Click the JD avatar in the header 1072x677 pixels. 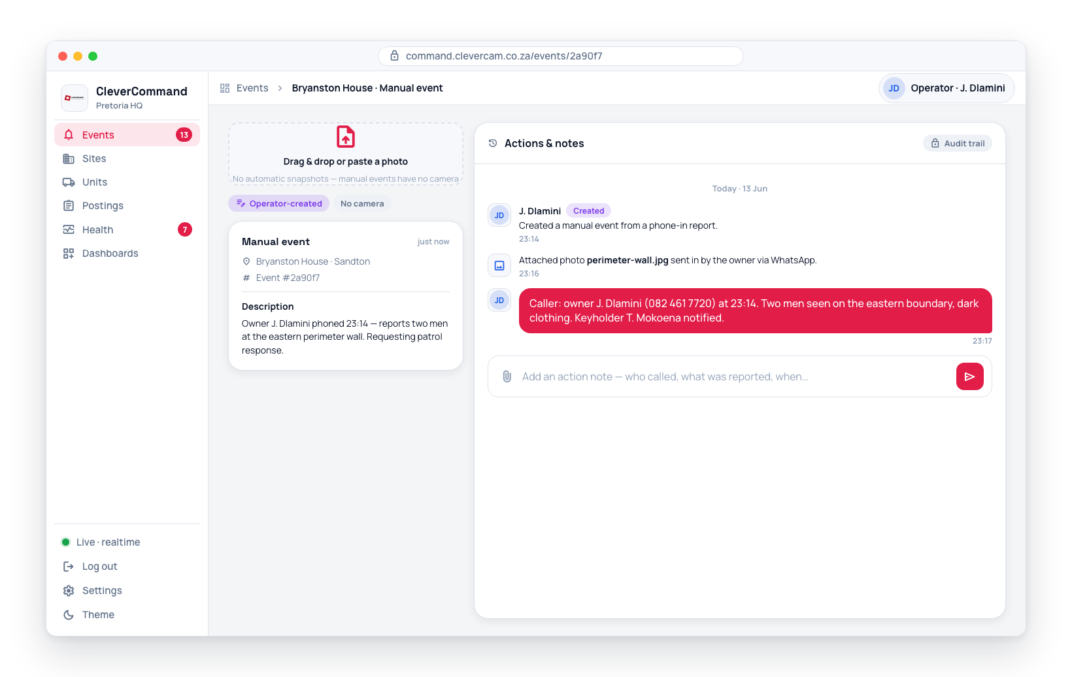coord(894,88)
